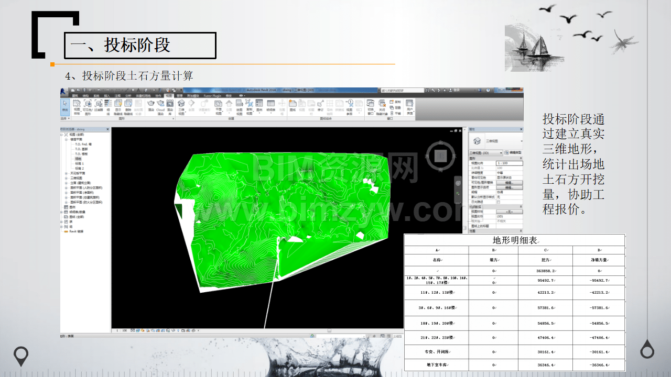Switch to 结构 ribbon tab
The width and height of the screenshot is (671, 377).
85,96
